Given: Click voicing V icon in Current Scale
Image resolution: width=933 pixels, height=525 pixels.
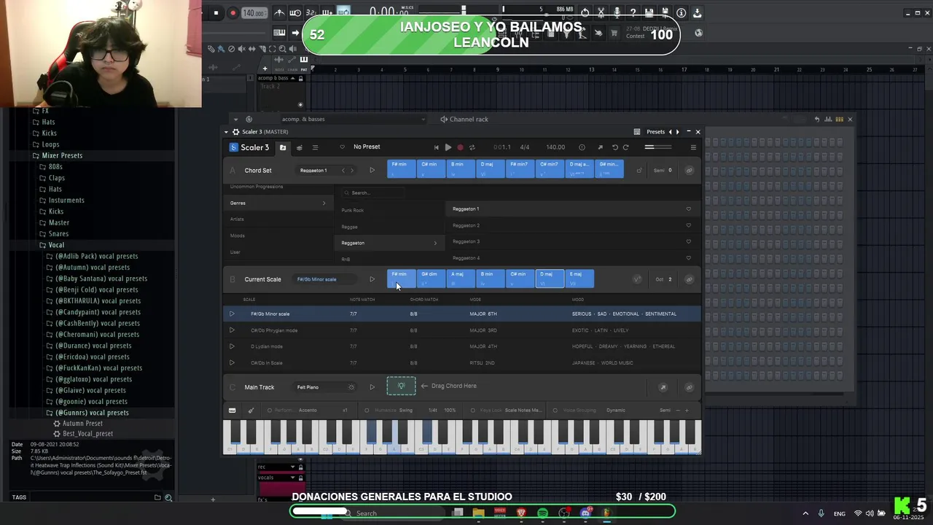Looking at the screenshot, I should (637, 279).
